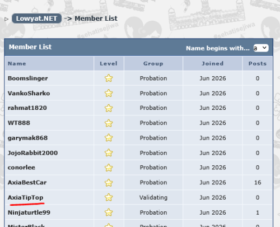Click the star icon in WT888's row
Screen dimensions: 280x227
tap(109, 123)
